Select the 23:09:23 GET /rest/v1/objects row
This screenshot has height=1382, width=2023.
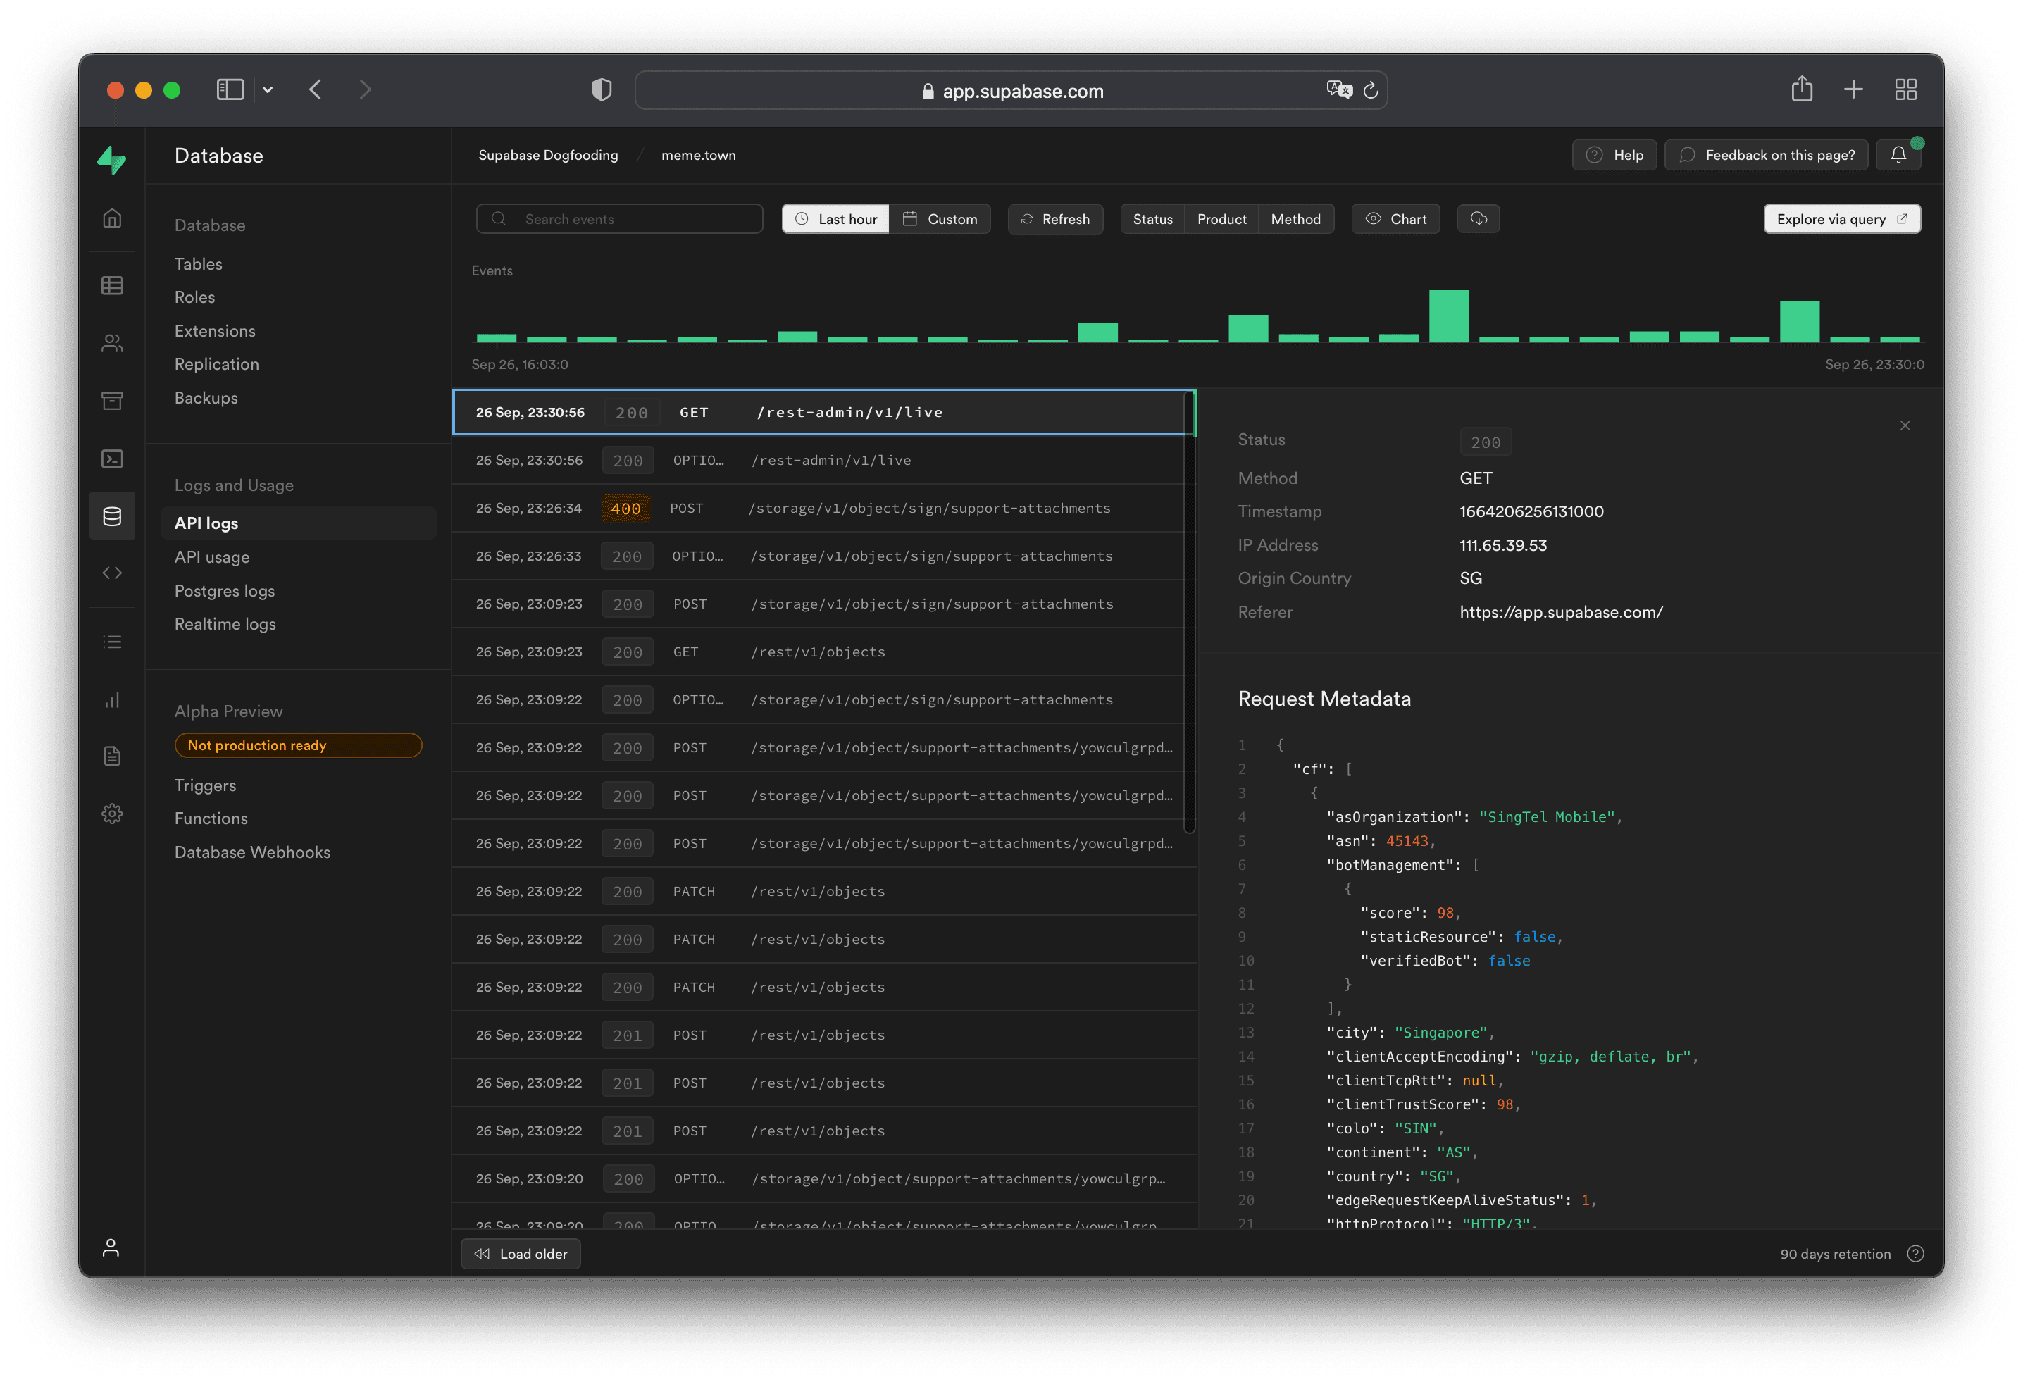[824, 652]
